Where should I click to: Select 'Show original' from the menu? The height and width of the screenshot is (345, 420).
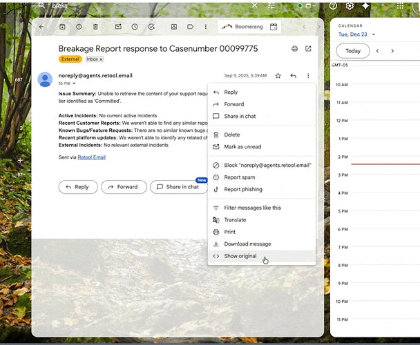click(x=240, y=256)
